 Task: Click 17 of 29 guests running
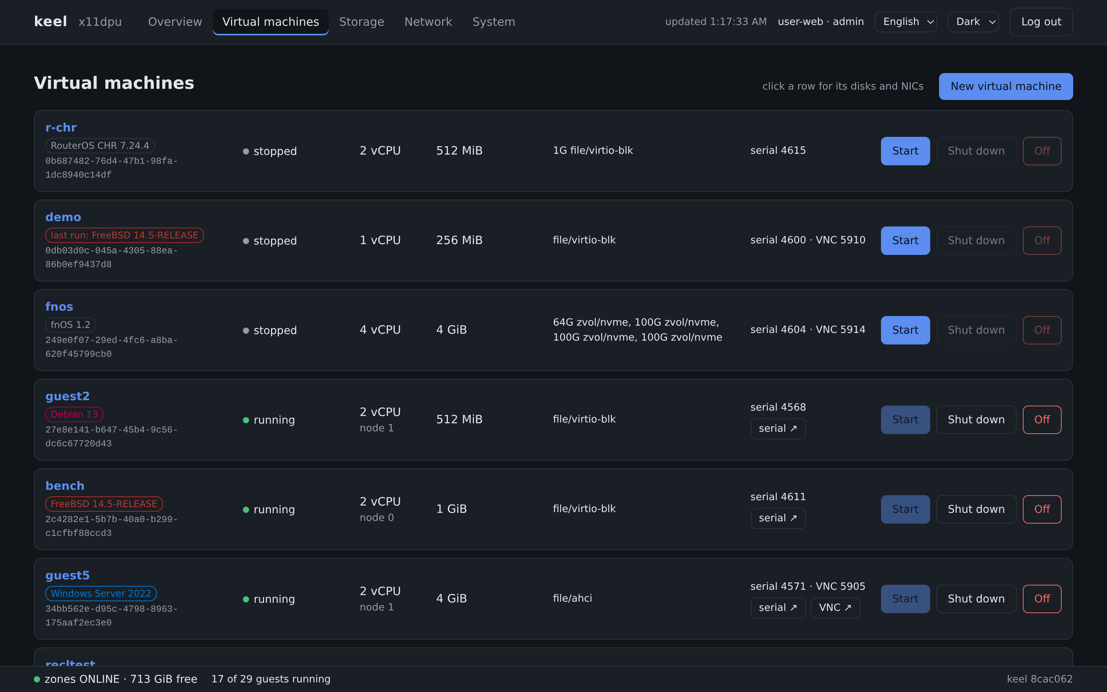[270, 679]
